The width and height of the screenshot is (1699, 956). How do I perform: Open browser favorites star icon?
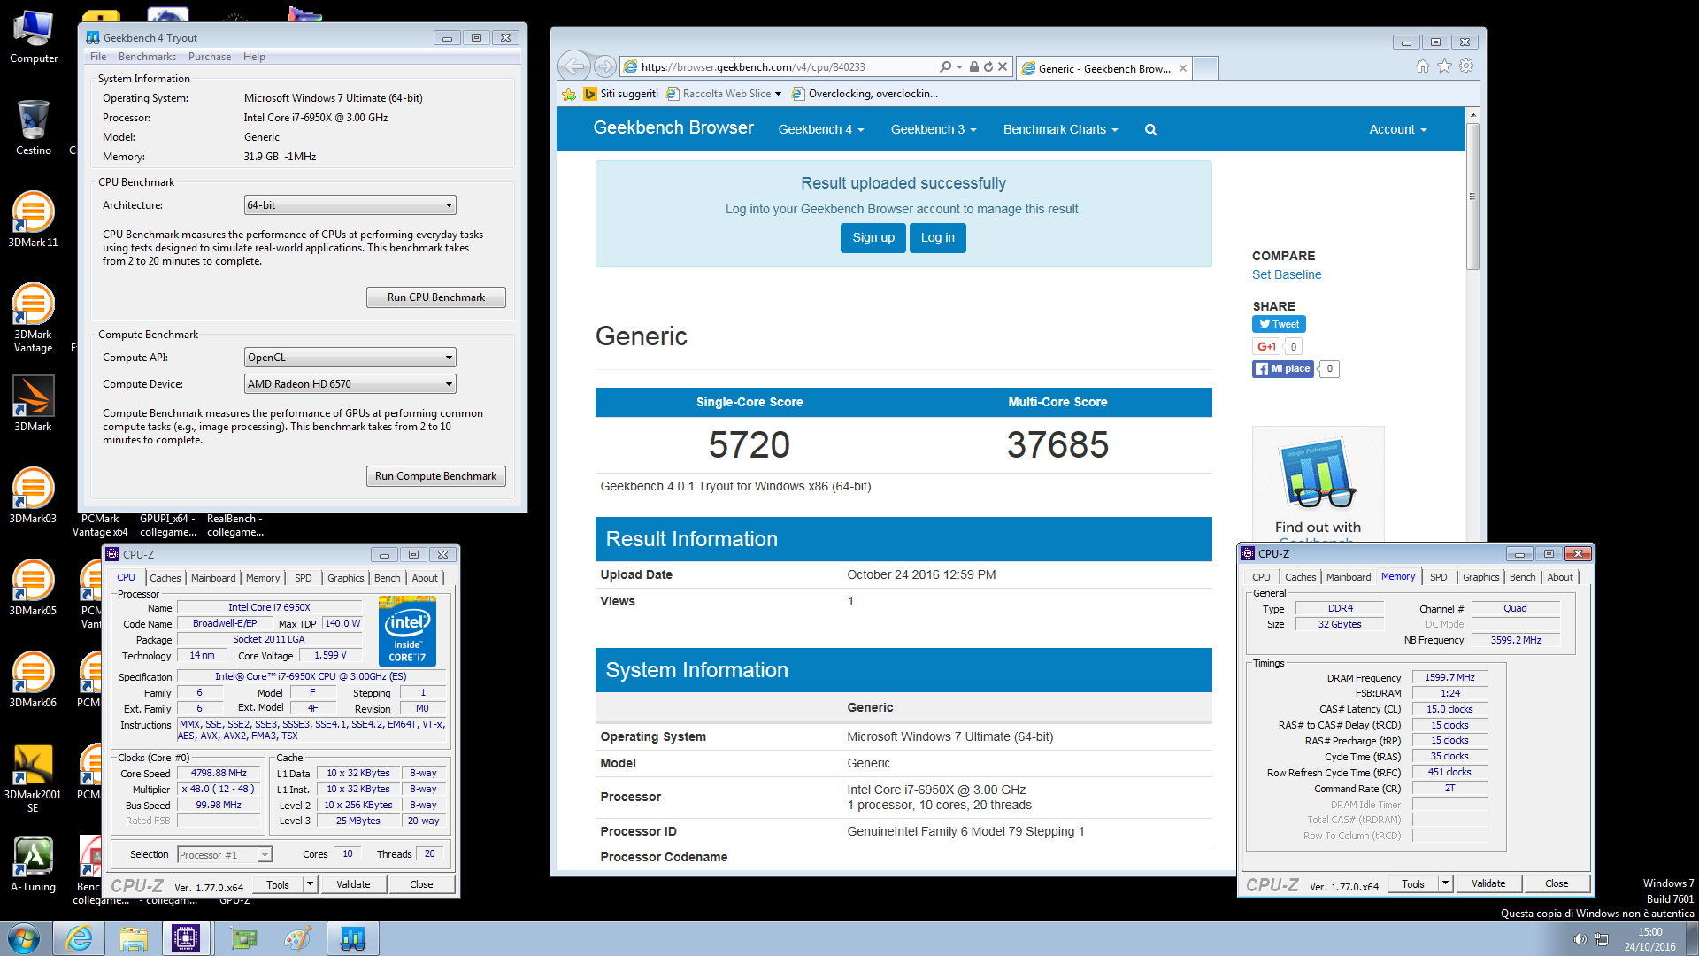coord(1445,66)
